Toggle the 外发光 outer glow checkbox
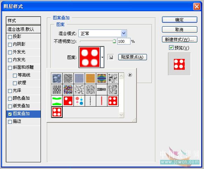 coord(10,52)
